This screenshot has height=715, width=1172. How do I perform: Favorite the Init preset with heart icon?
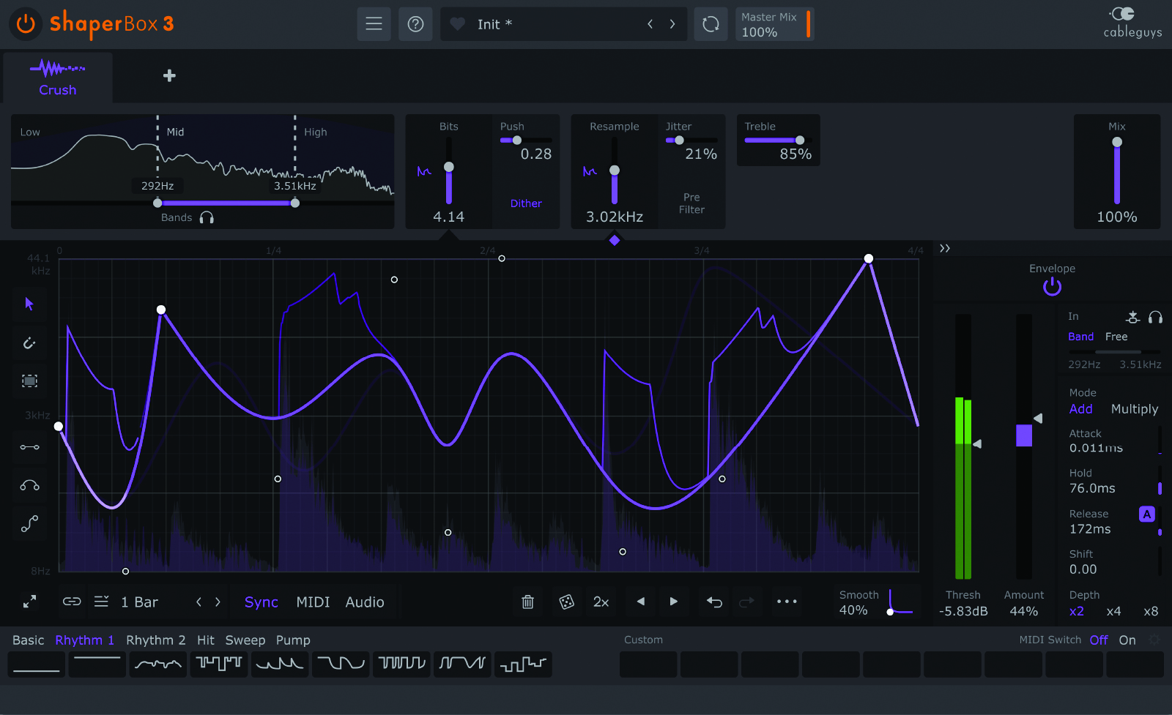[458, 24]
